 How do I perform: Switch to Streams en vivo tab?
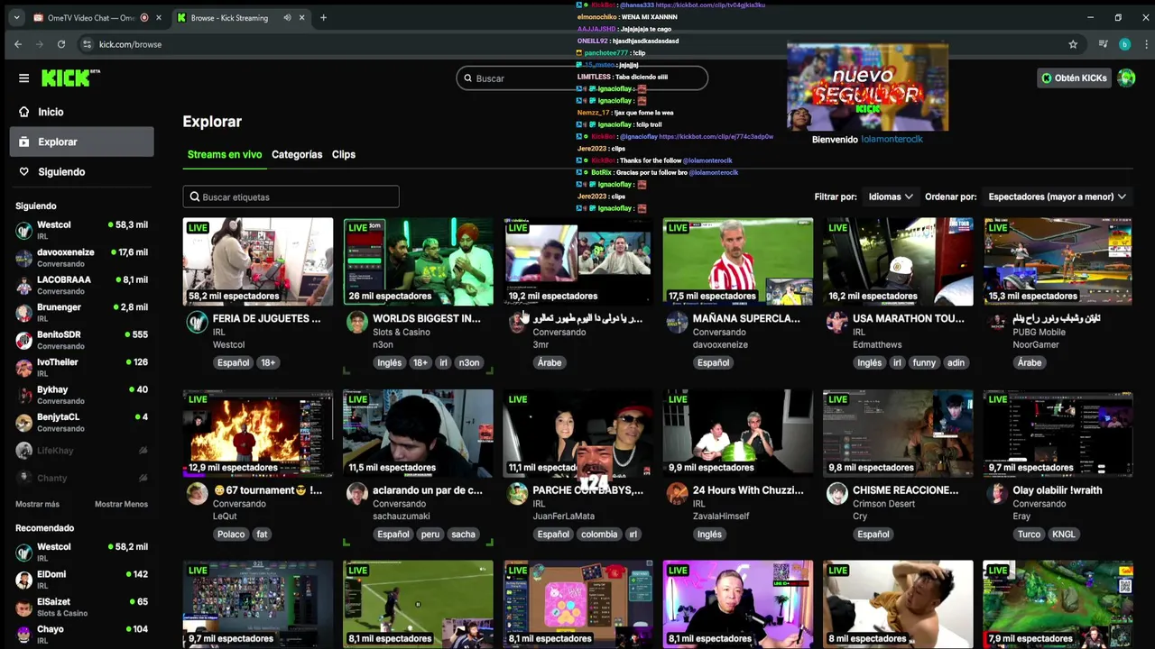click(225, 154)
